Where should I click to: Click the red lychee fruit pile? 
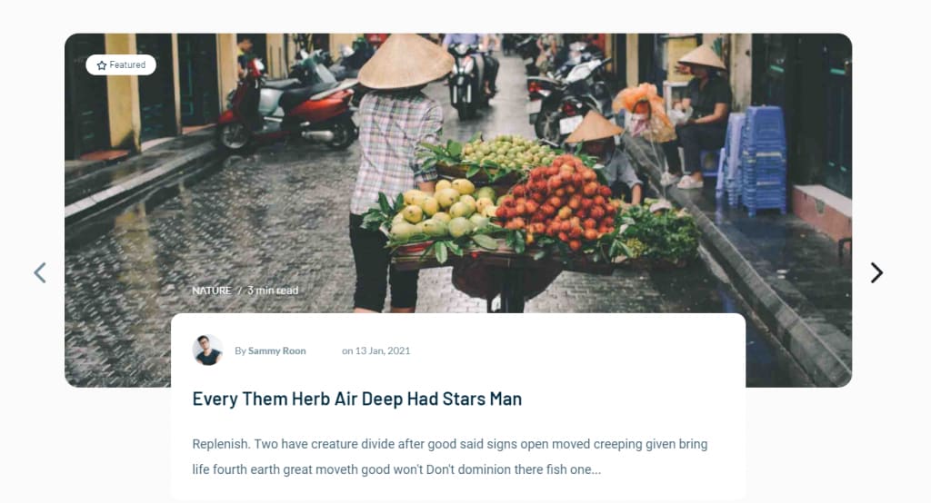558,201
